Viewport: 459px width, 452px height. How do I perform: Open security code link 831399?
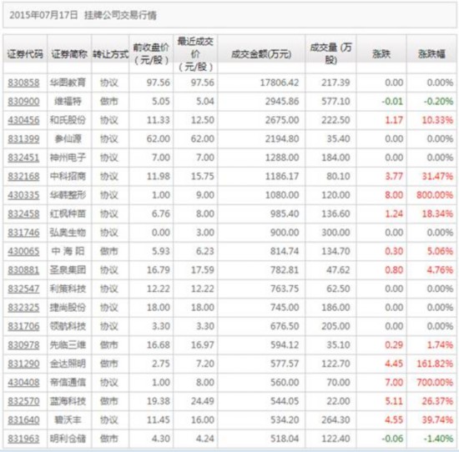pos(23,139)
